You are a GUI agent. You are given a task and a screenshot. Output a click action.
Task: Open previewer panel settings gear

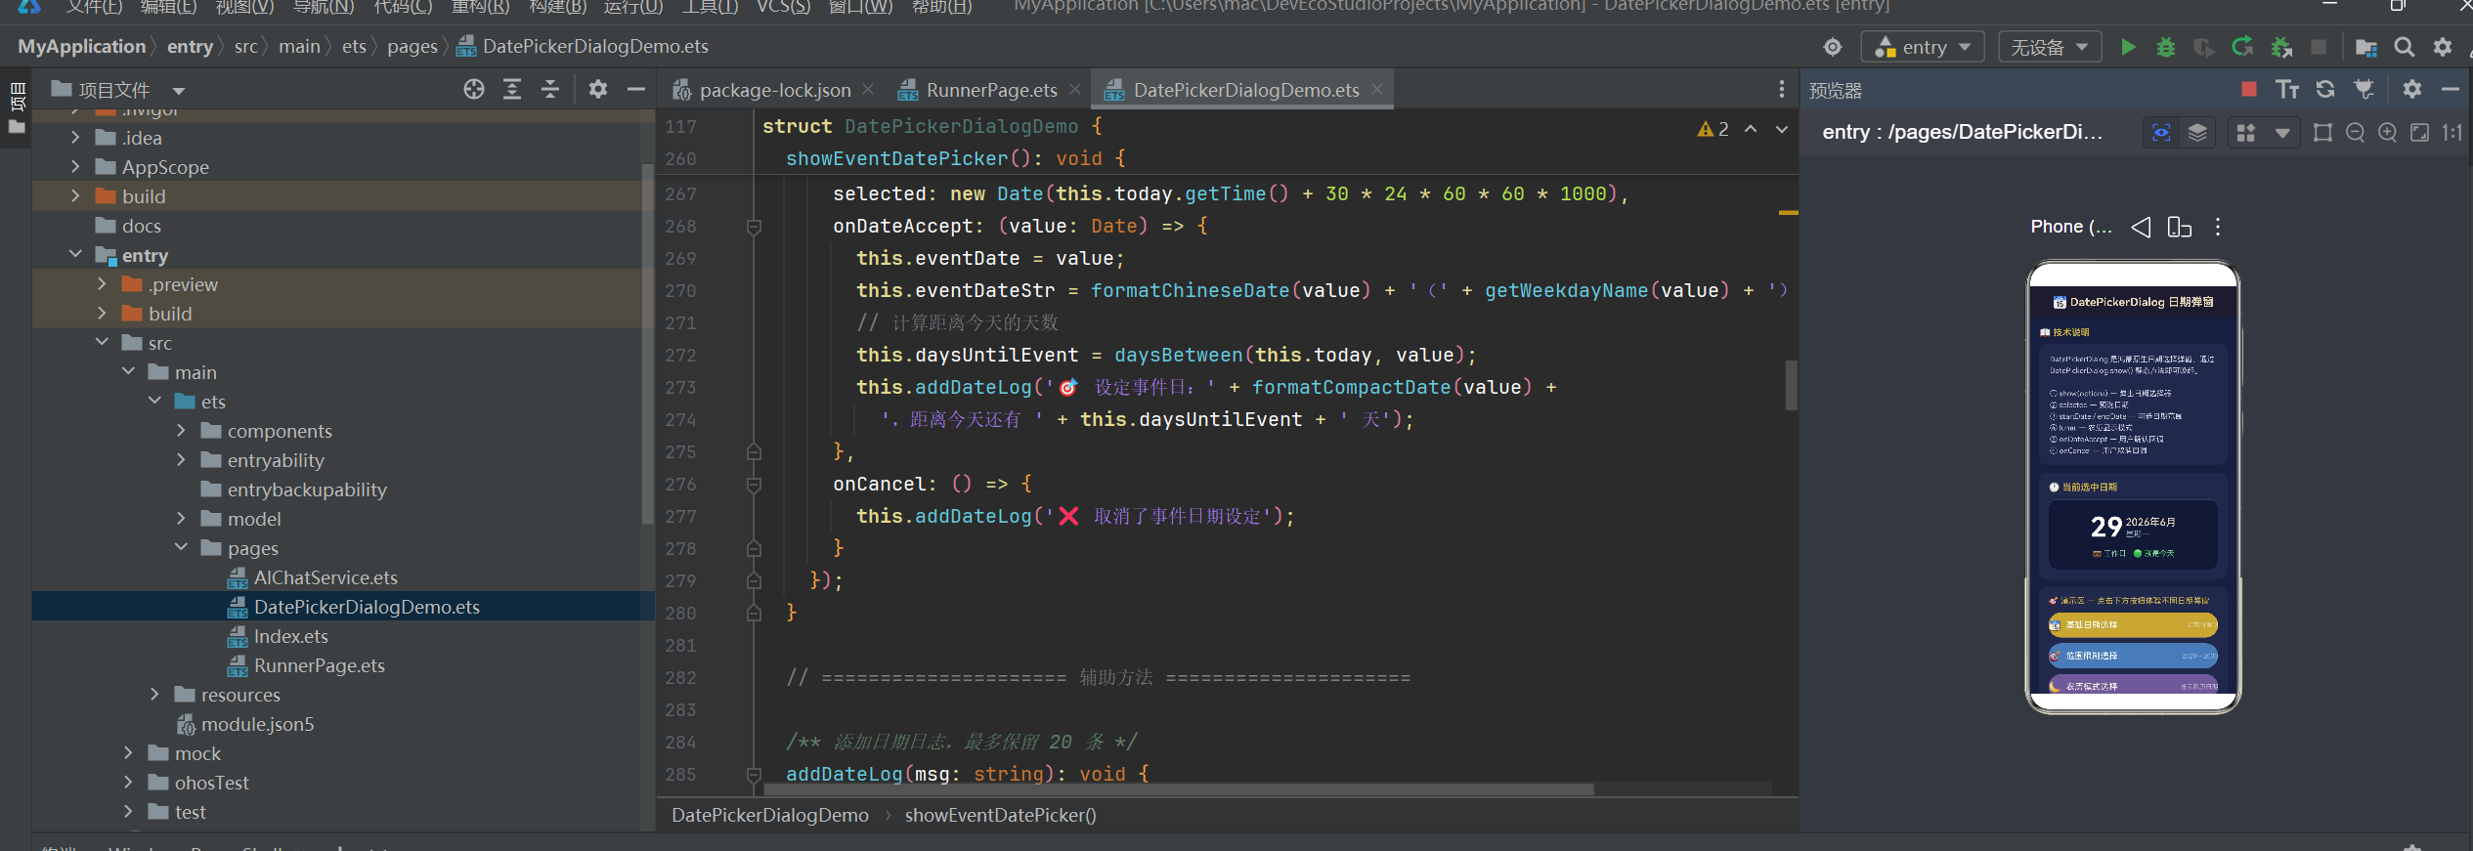[x=2411, y=89]
